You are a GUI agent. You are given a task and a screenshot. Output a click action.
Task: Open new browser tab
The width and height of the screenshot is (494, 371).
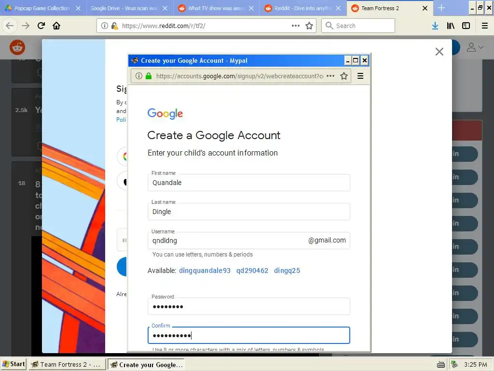click(x=441, y=8)
